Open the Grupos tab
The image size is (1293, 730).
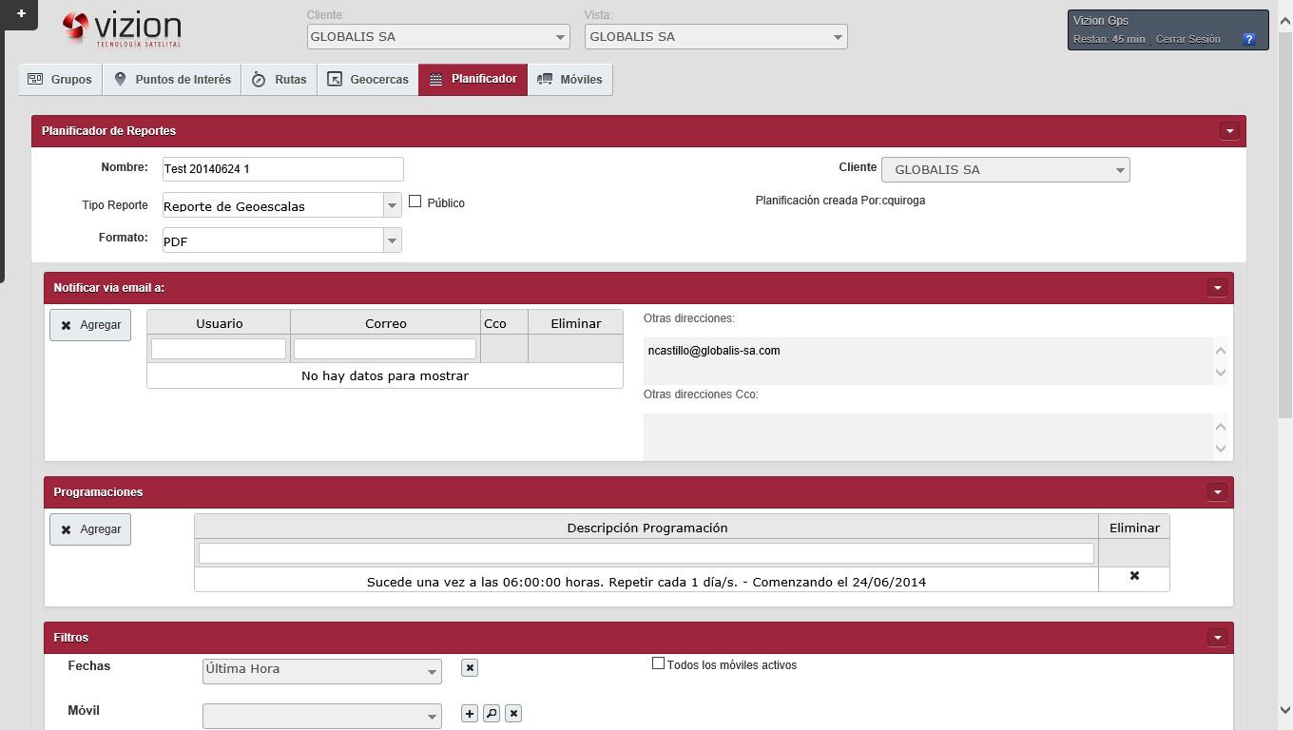pos(60,80)
